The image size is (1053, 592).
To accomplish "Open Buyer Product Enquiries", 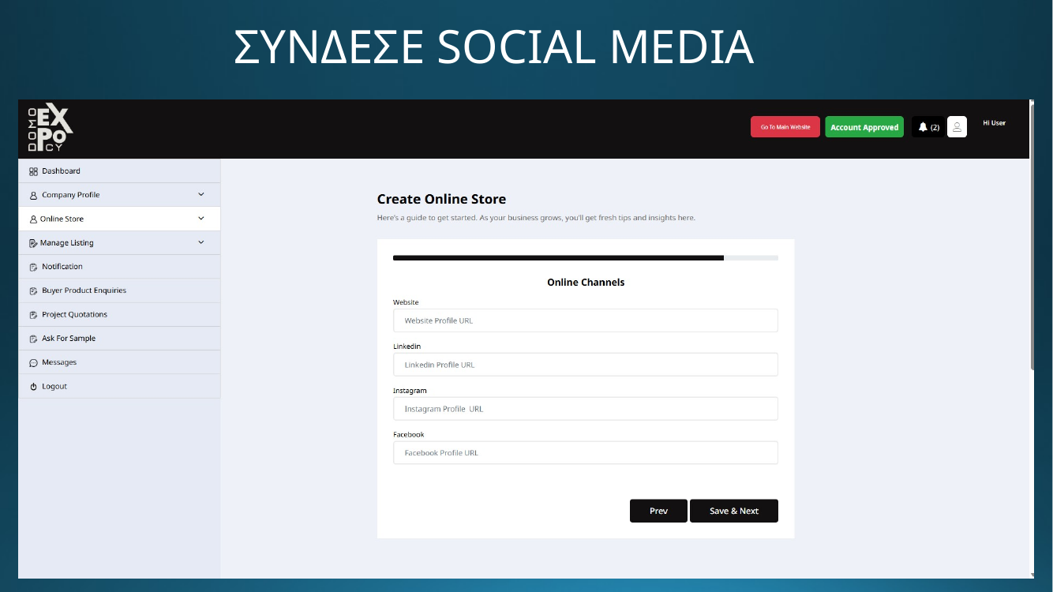I will [119, 290].
